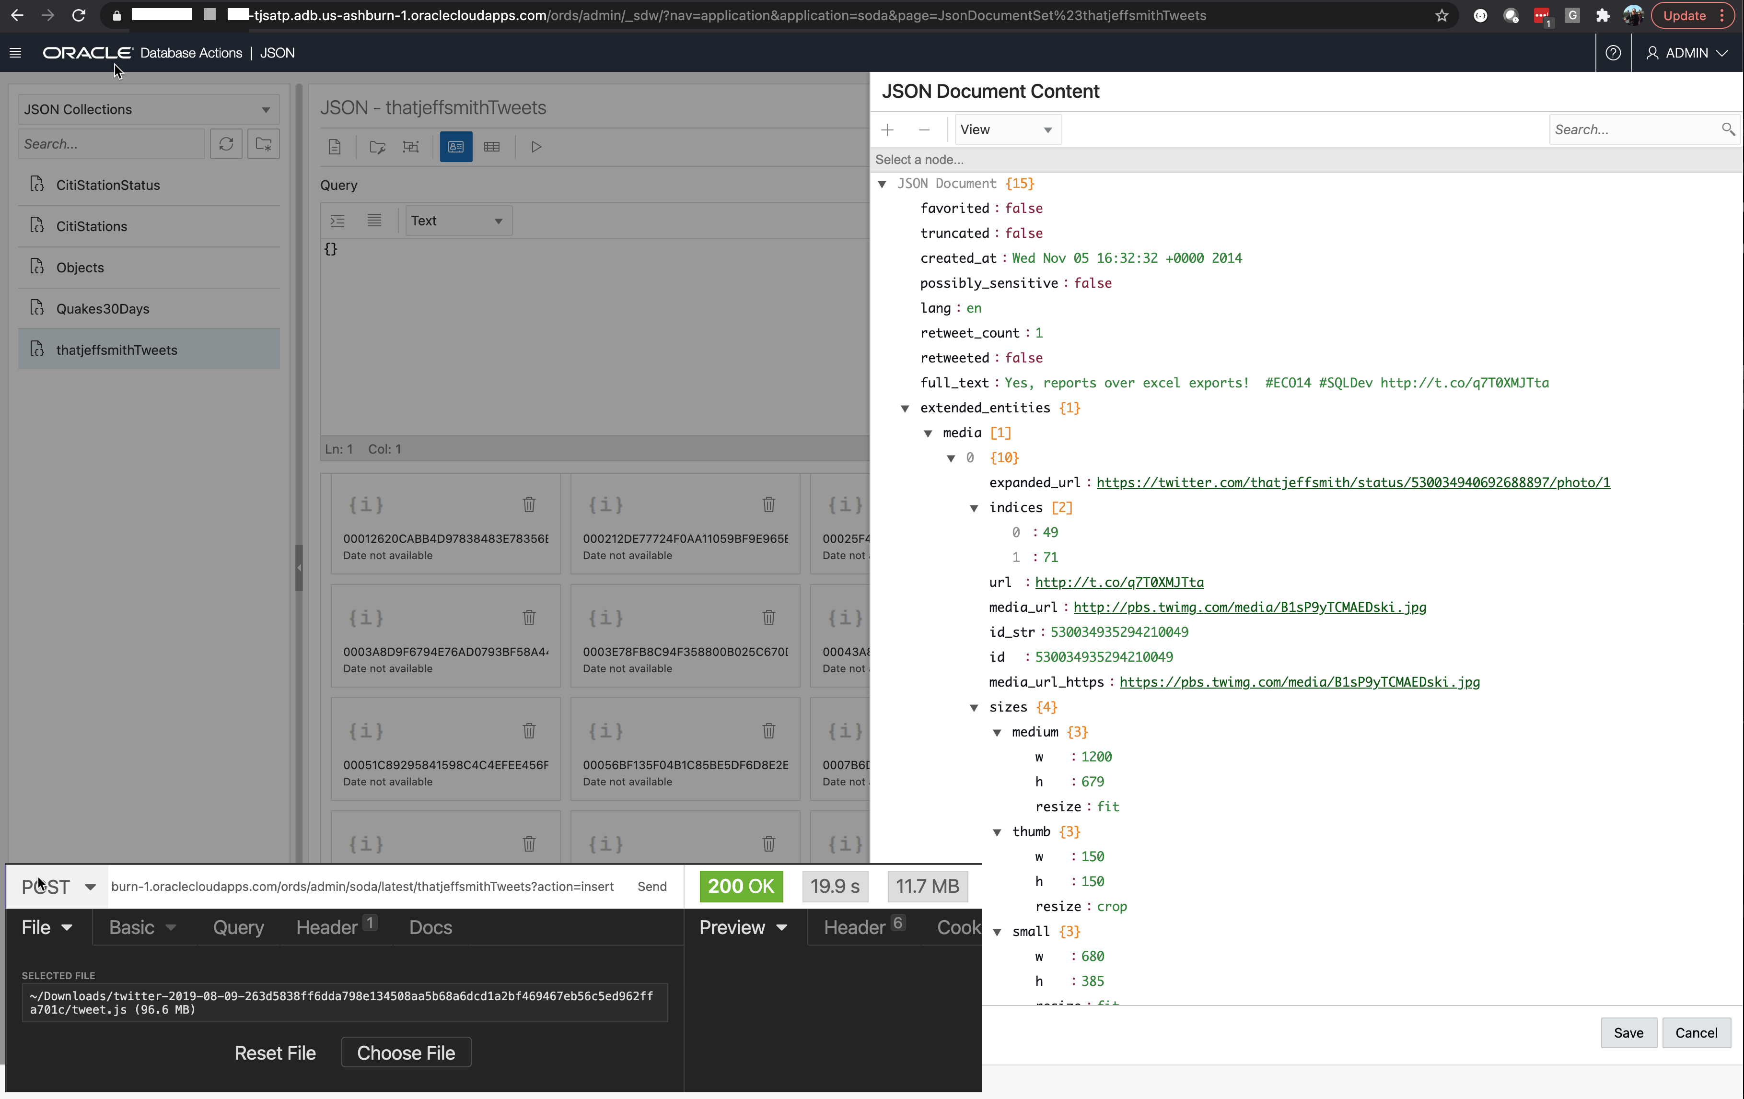Open the request Query tab in REST client
The width and height of the screenshot is (1744, 1099).
(x=238, y=928)
